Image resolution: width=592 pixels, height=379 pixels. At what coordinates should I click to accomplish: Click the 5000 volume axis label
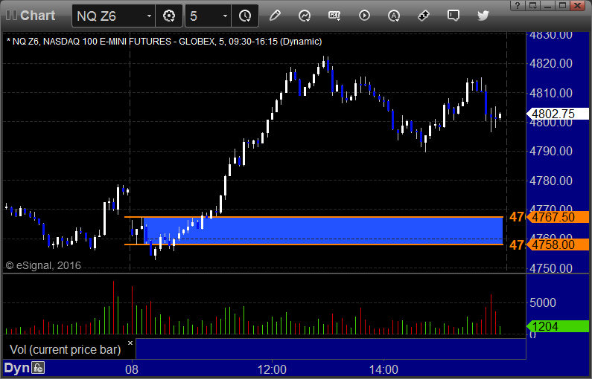point(543,302)
